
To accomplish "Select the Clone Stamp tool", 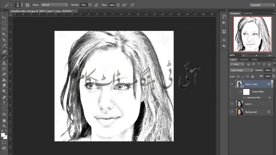I will (x=4, y=63).
